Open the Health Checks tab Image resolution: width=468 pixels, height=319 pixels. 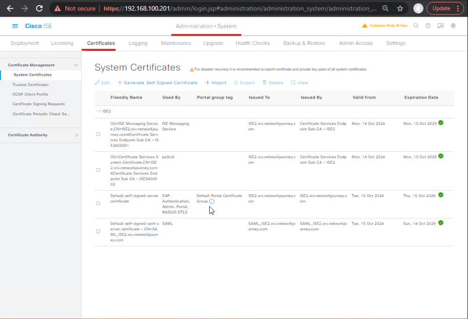pyautogui.click(x=253, y=43)
